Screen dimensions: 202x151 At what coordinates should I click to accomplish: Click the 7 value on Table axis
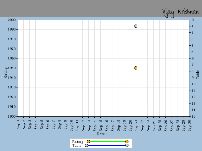click(x=193, y=65)
